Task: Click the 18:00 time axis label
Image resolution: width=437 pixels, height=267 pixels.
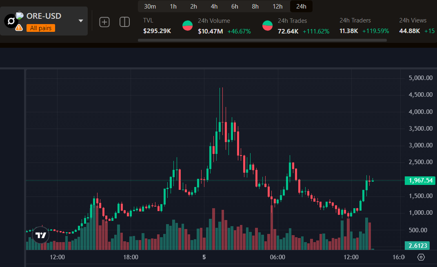Action: pos(131,257)
